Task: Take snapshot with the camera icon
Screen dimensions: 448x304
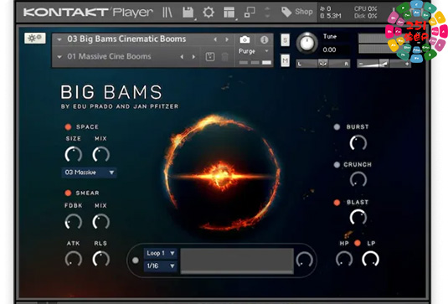Action: [245, 39]
